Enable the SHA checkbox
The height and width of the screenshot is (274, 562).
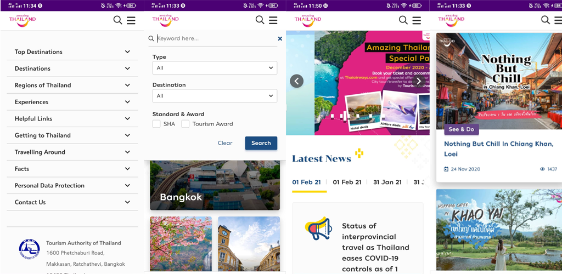[156, 124]
